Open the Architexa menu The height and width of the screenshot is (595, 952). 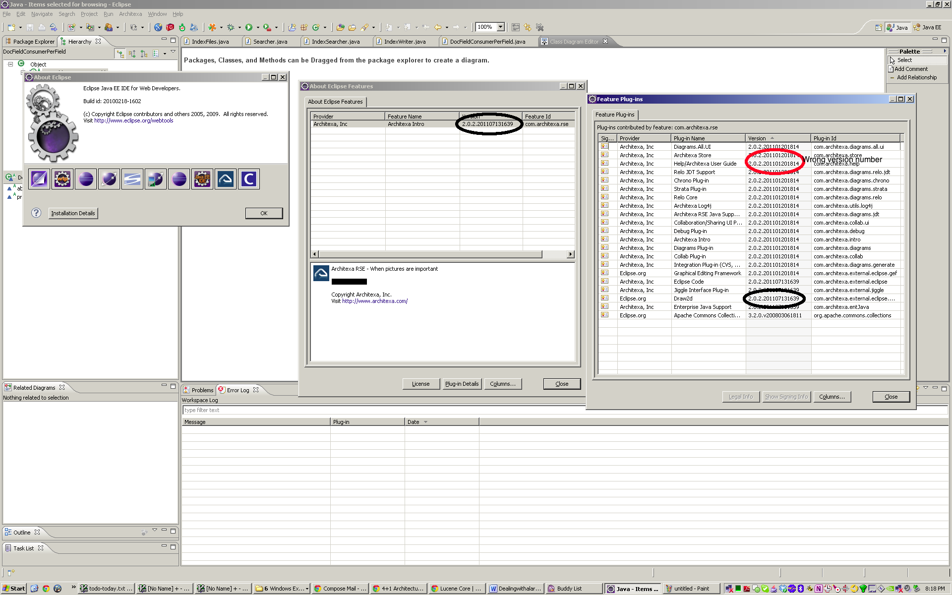pyautogui.click(x=130, y=14)
